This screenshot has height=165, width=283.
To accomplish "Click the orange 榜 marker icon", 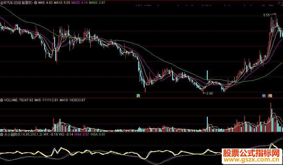I will click(270, 96).
